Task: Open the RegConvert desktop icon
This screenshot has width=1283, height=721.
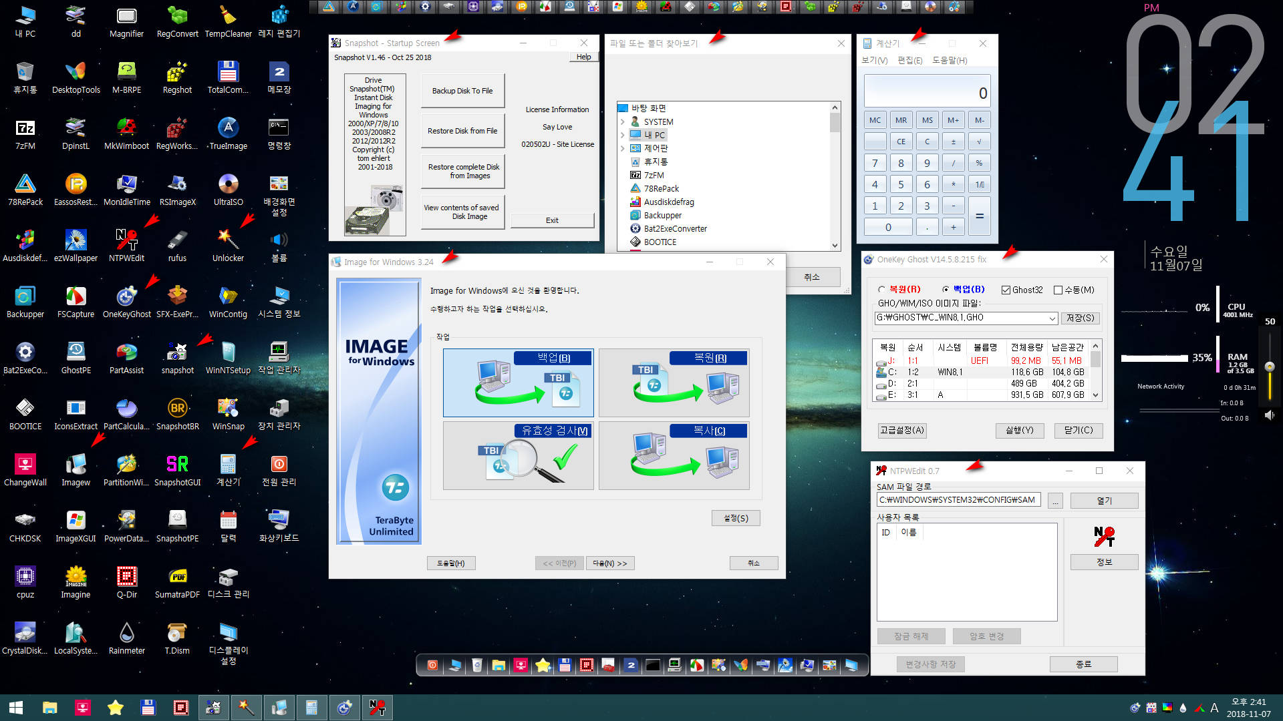Action: tap(177, 21)
